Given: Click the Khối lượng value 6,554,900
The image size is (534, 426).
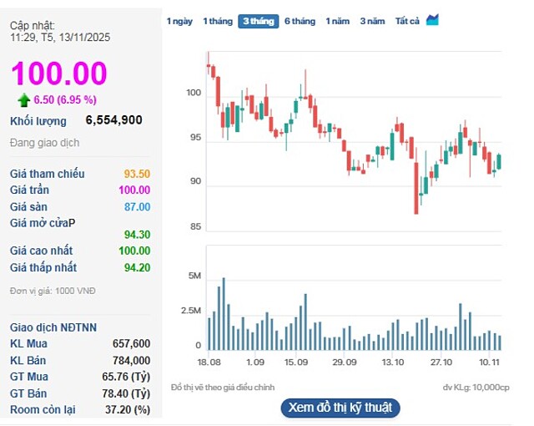Looking at the screenshot, I should click(x=113, y=120).
